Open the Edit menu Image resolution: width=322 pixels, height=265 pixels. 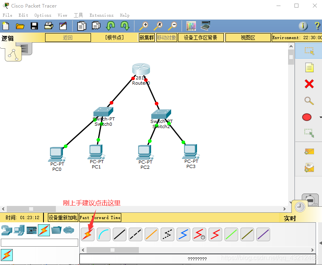pyautogui.click(x=23, y=15)
